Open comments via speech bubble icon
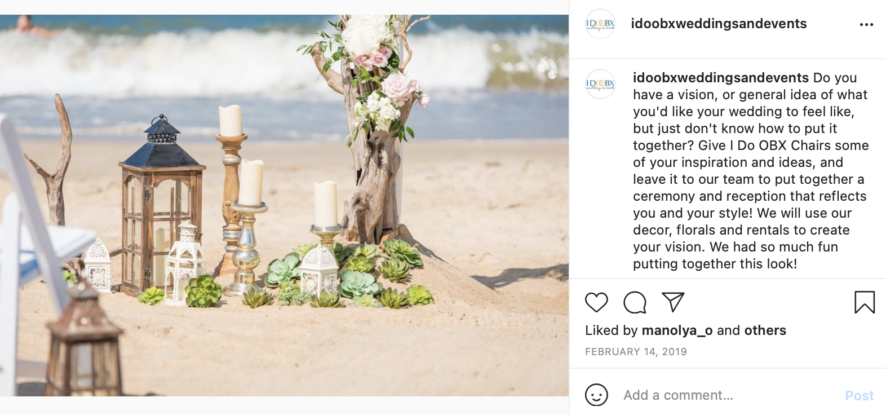 [635, 303]
